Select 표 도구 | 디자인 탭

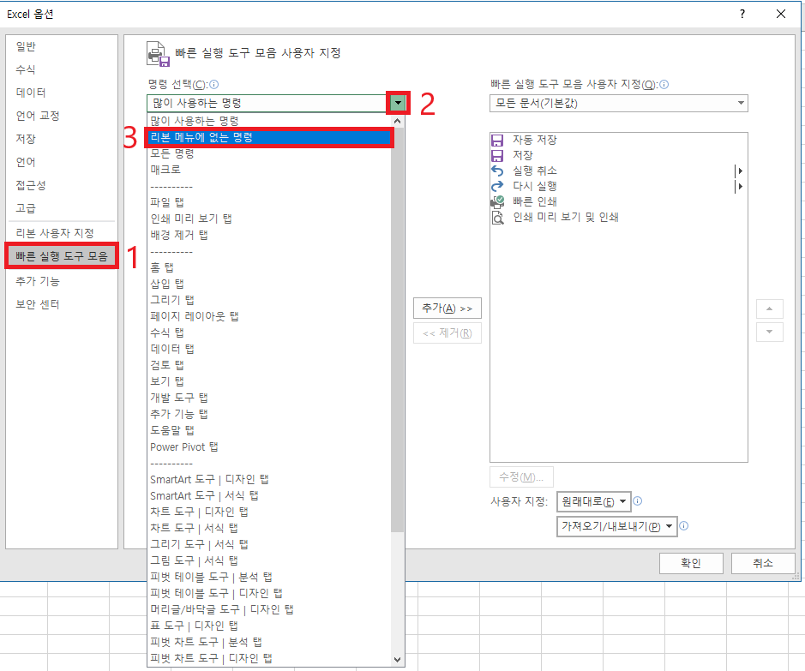click(269, 626)
